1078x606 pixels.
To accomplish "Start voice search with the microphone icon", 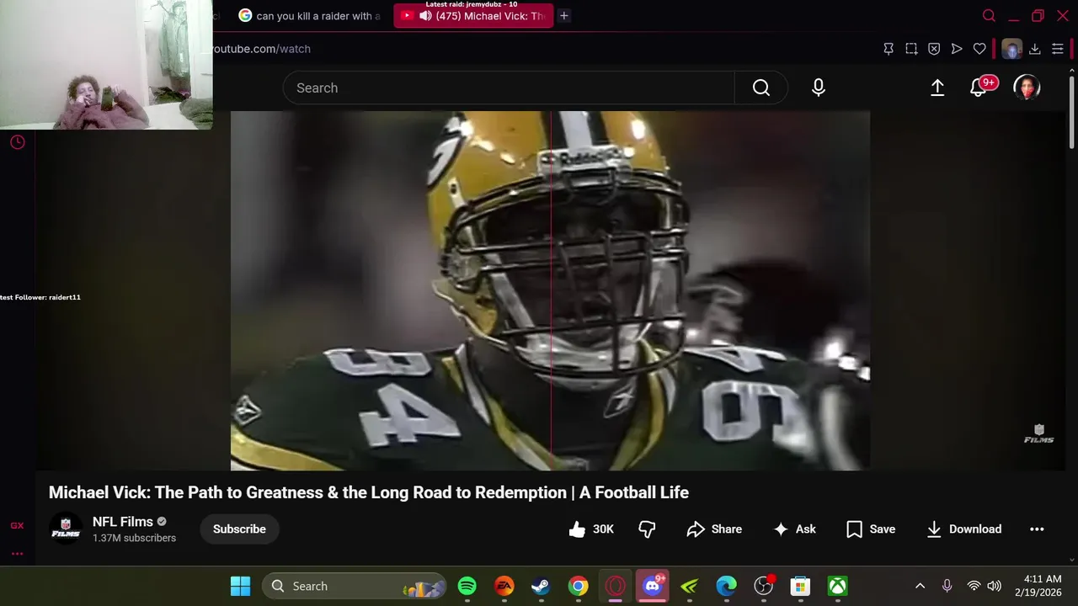I will (x=819, y=88).
